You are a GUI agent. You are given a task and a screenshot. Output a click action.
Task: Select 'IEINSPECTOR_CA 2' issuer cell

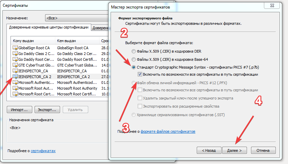click(x=74, y=77)
